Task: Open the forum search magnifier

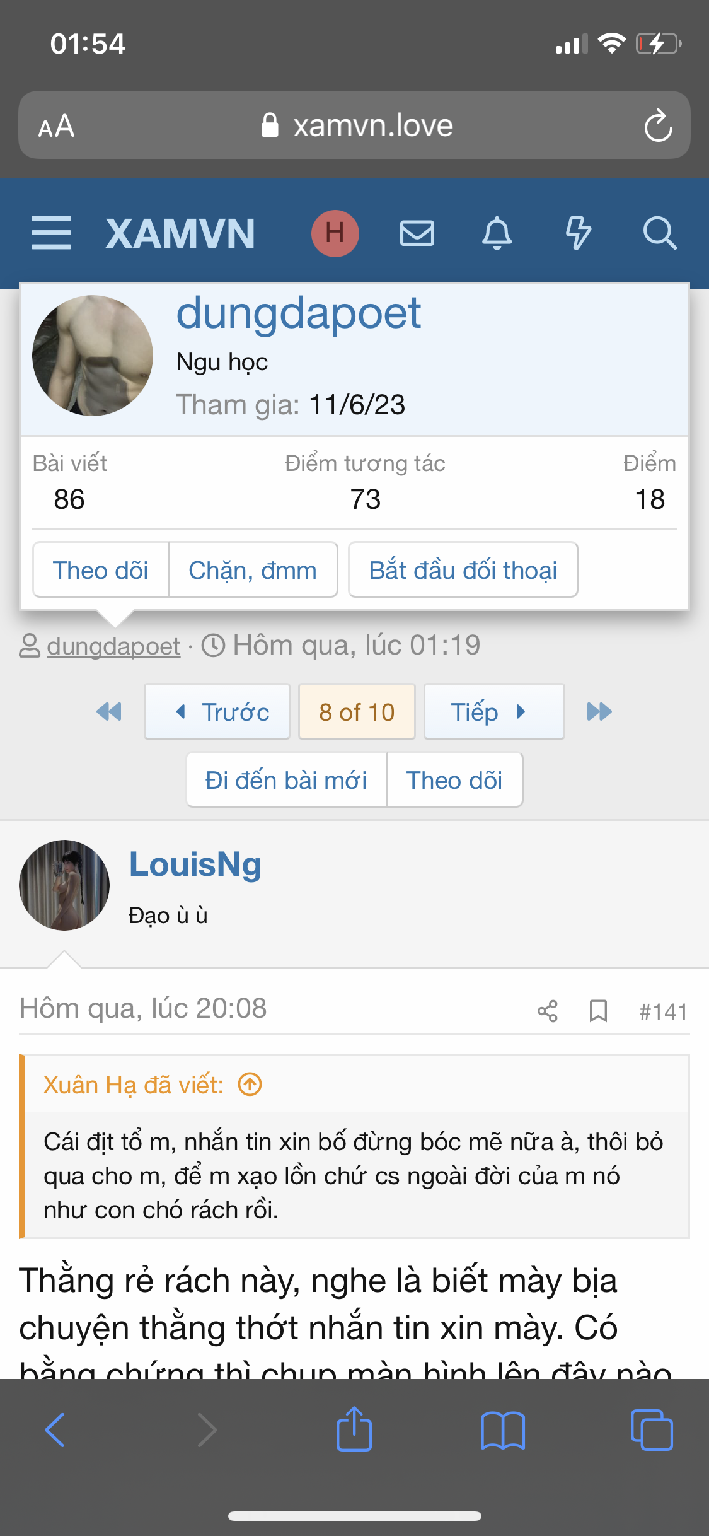Action: [659, 233]
